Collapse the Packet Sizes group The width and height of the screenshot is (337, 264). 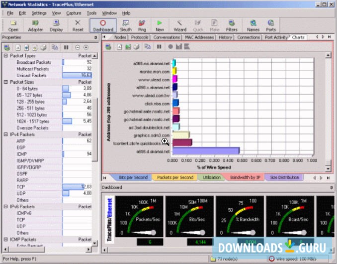click(6, 82)
